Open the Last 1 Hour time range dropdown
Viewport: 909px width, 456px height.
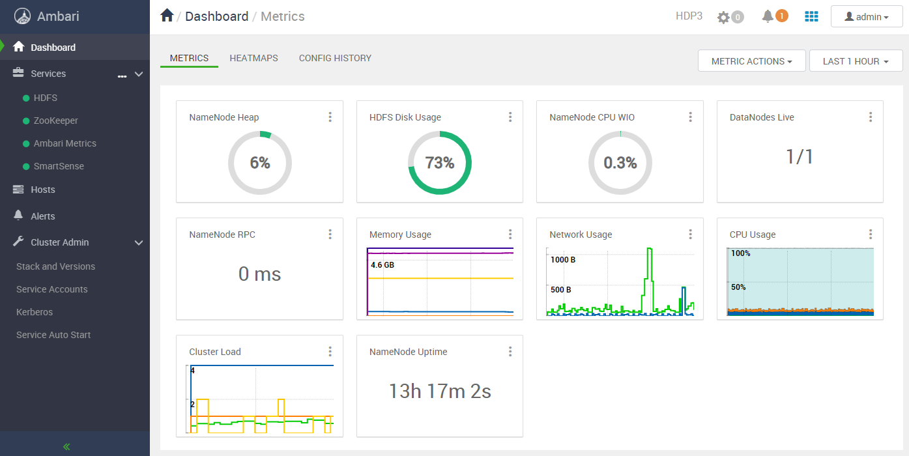(x=856, y=61)
